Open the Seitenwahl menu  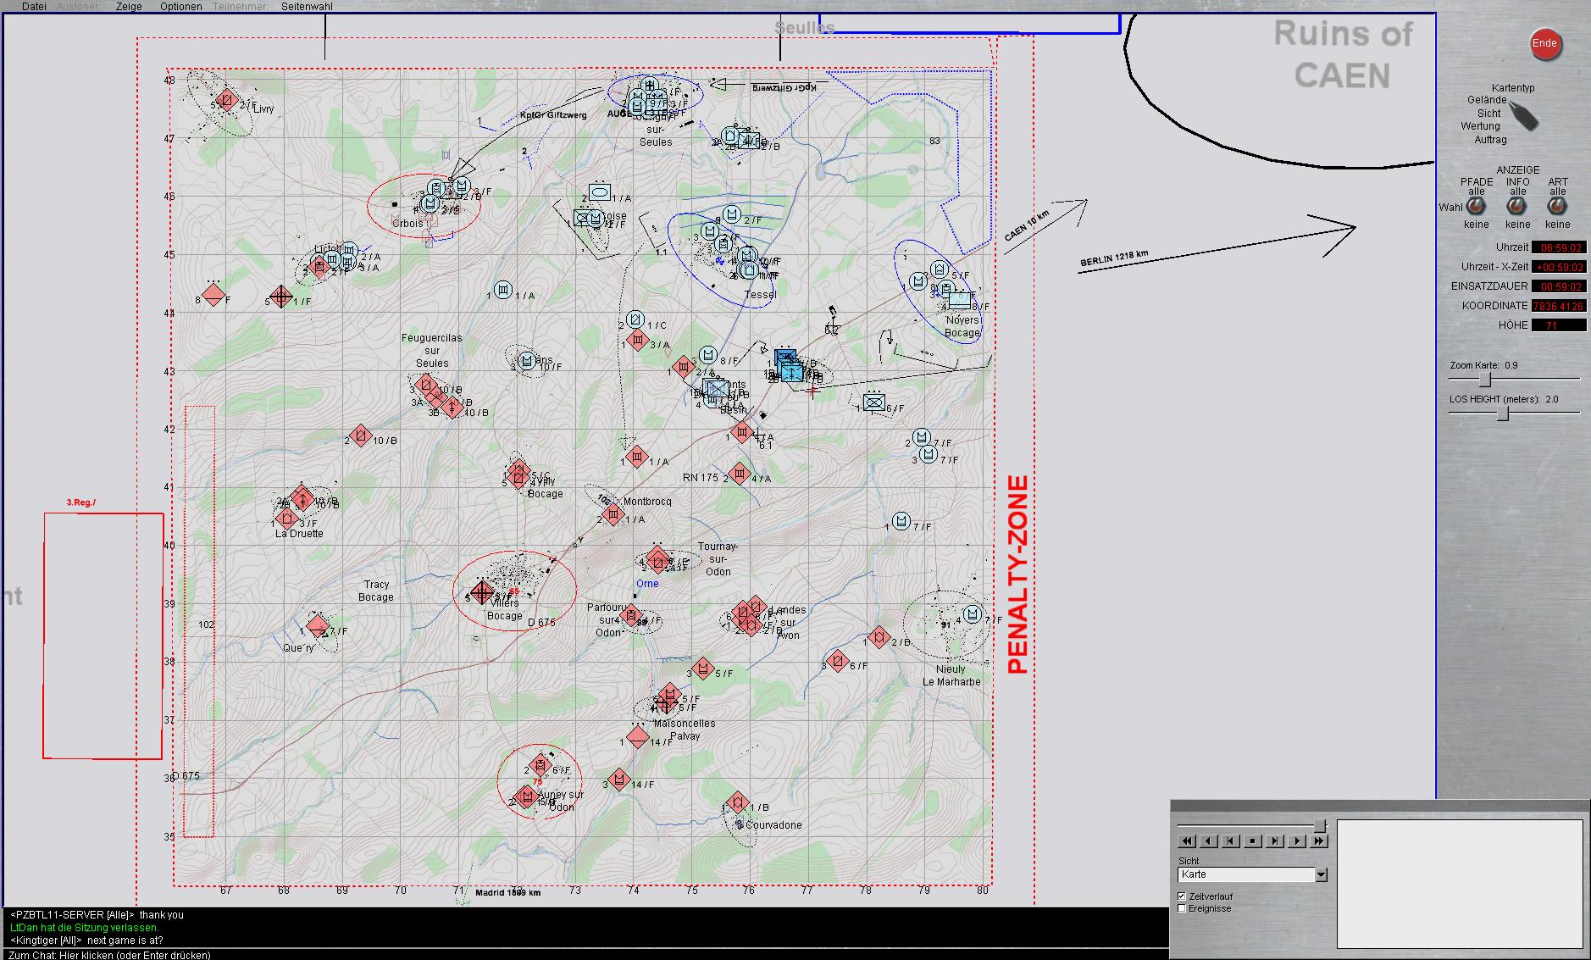coord(307,7)
